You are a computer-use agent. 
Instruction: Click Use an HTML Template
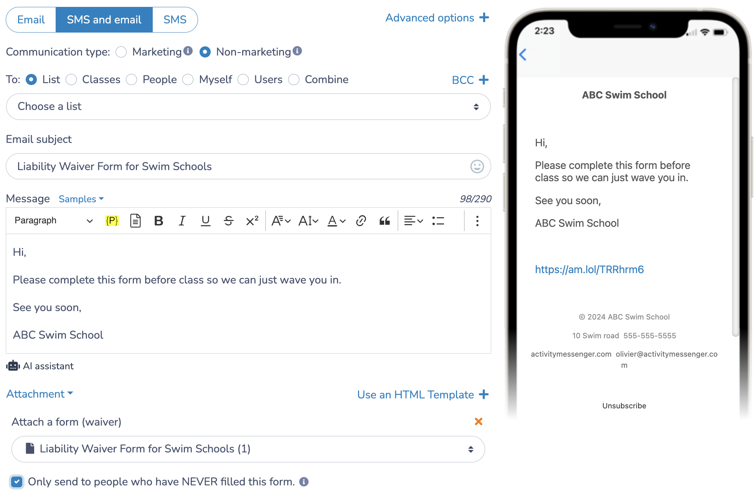point(416,395)
